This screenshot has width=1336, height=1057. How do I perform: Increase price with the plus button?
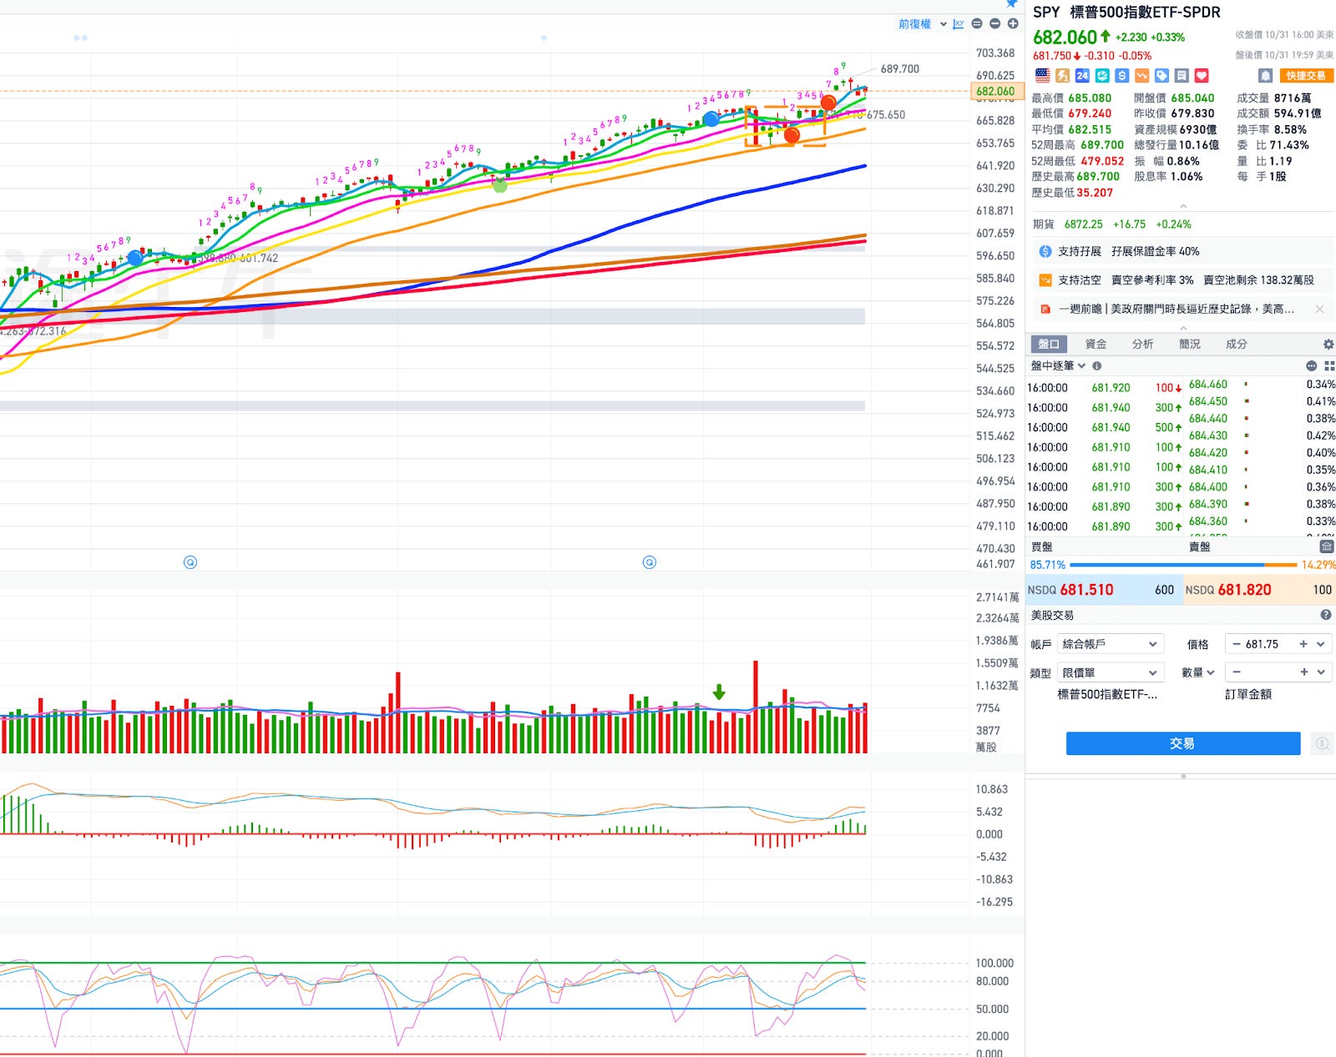[x=1303, y=644]
